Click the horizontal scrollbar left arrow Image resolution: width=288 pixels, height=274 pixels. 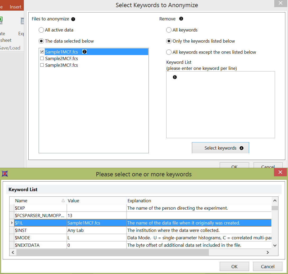(x=13, y=253)
